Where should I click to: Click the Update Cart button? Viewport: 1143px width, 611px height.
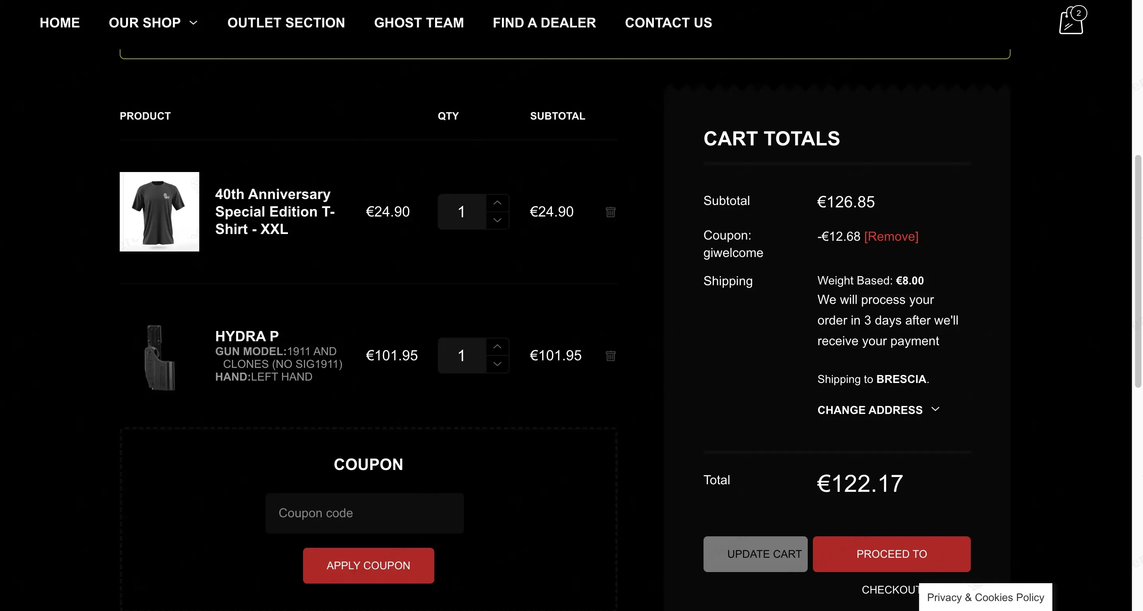755,554
